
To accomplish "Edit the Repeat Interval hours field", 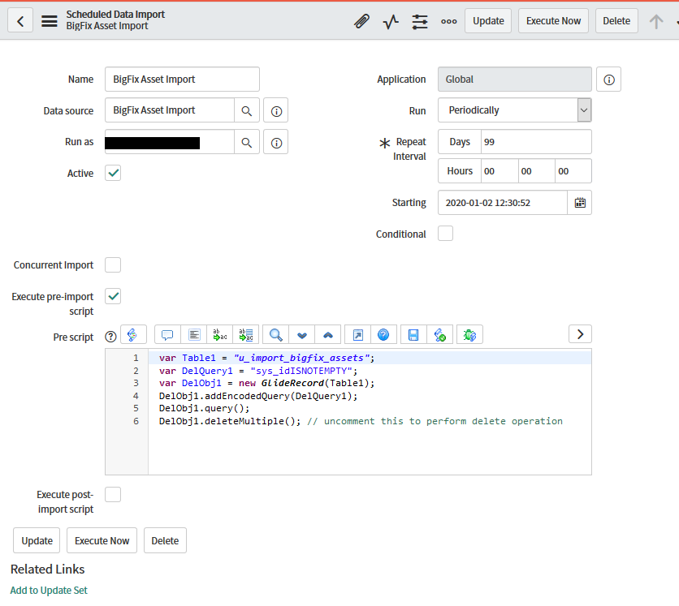I will (500, 171).
